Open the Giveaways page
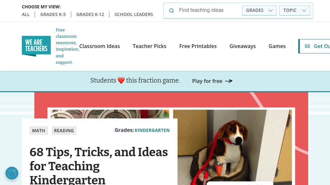The image size is (330, 185). click(242, 46)
